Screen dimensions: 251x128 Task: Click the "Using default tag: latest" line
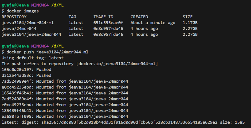click(33, 58)
